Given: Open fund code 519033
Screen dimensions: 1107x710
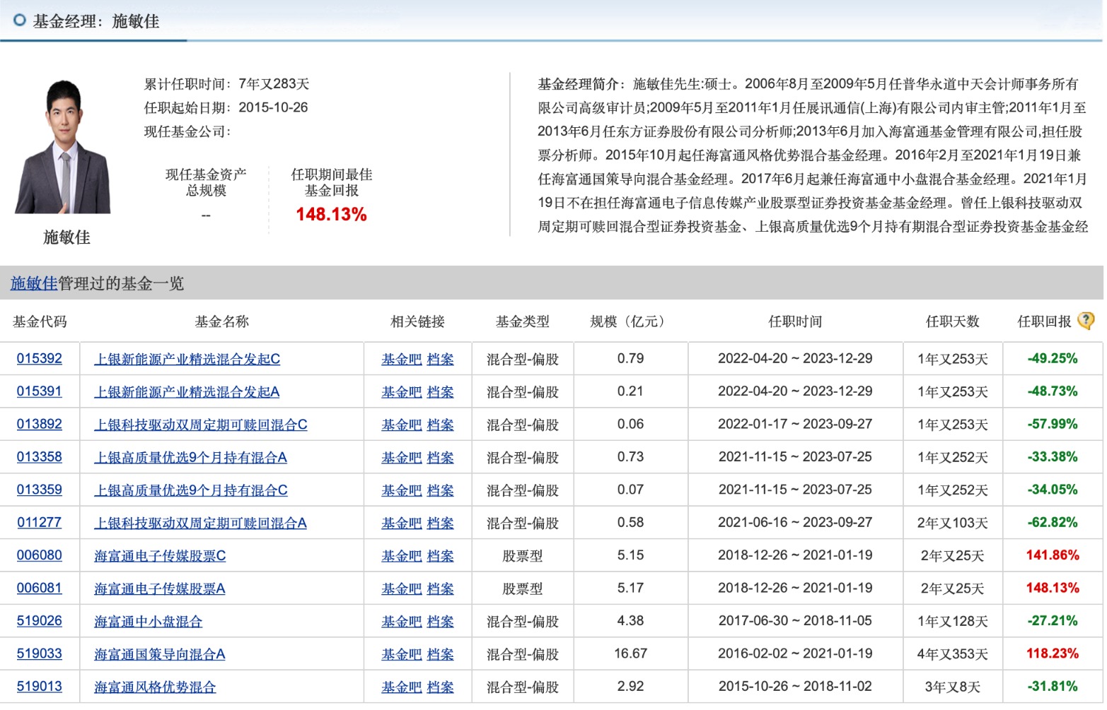Looking at the screenshot, I should (x=40, y=653).
